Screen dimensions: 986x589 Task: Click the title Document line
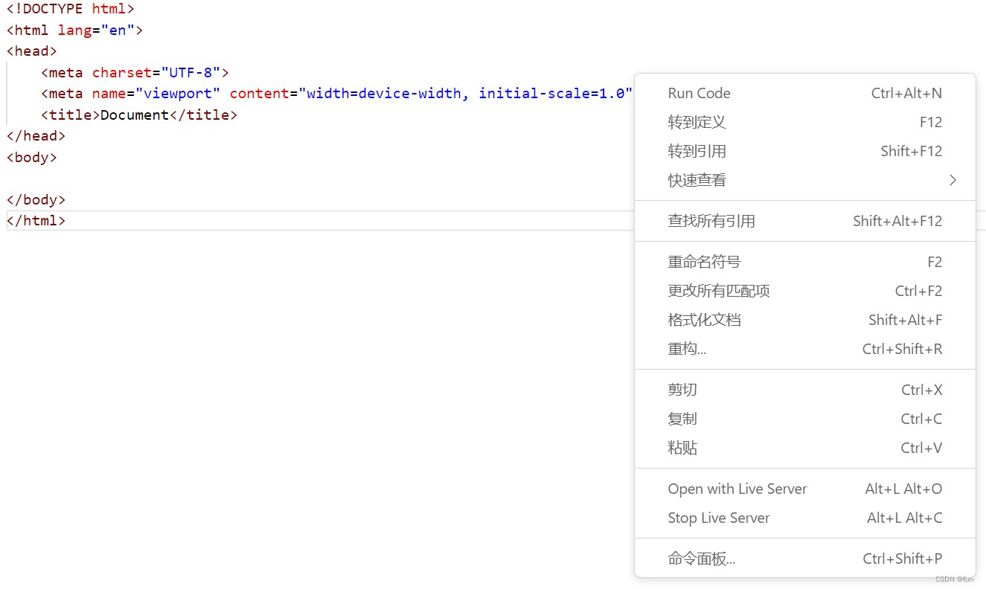(x=139, y=115)
